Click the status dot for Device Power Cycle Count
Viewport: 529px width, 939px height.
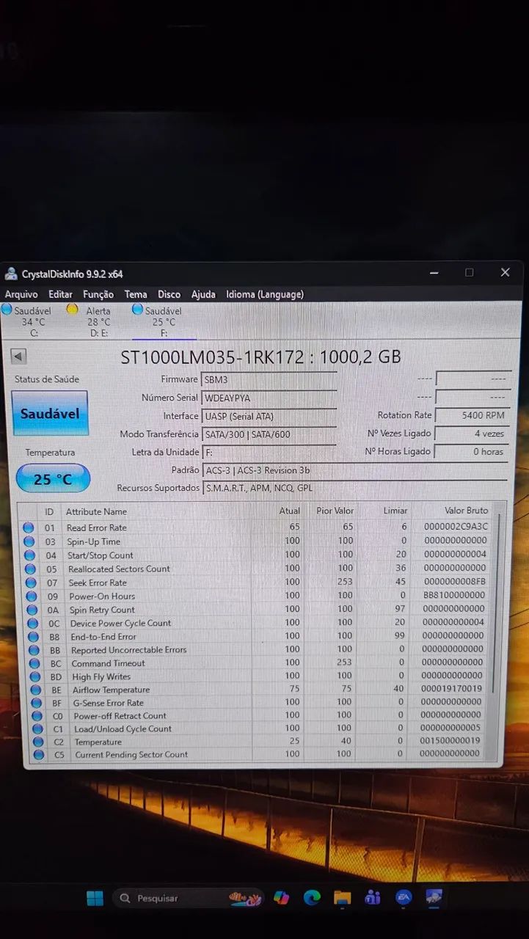pyautogui.click(x=33, y=624)
